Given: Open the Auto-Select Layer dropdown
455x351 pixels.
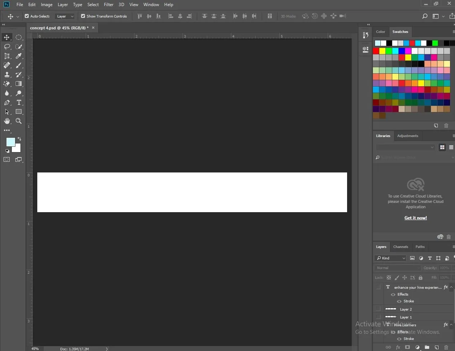Looking at the screenshot, I should [65, 16].
